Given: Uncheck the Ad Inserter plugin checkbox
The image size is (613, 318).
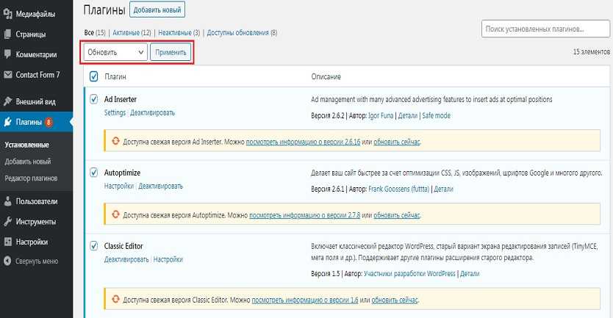Looking at the screenshot, I should 93,99.
